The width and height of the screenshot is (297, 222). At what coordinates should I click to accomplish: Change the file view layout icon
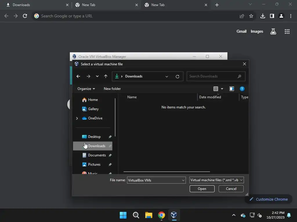(x=216, y=89)
